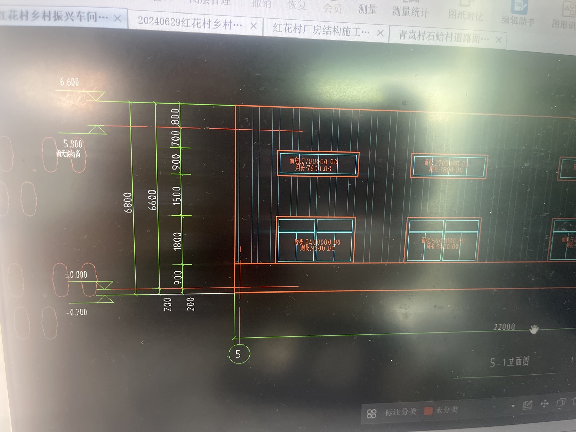Click the 6600 vertical dimension text
The height and width of the screenshot is (432, 576).
pyautogui.click(x=152, y=200)
